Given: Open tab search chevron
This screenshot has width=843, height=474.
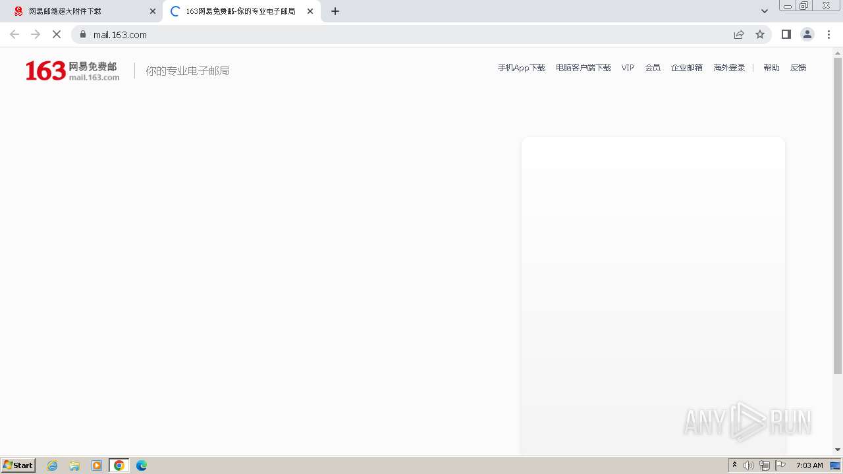Looking at the screenshot, I should (765, 11).
